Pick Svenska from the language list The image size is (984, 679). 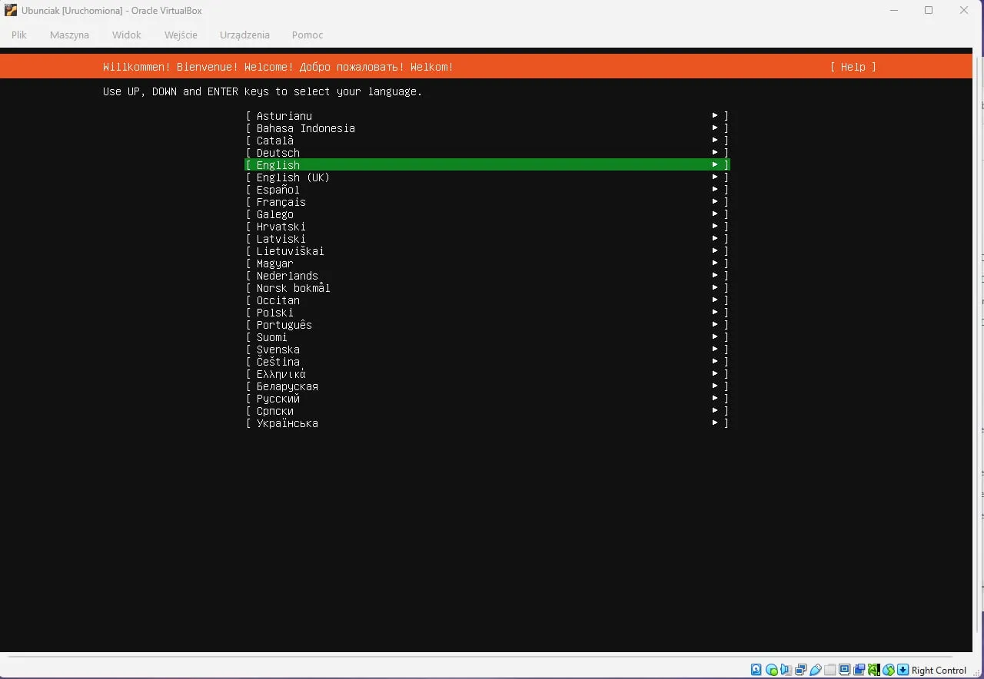click(487, 349)
